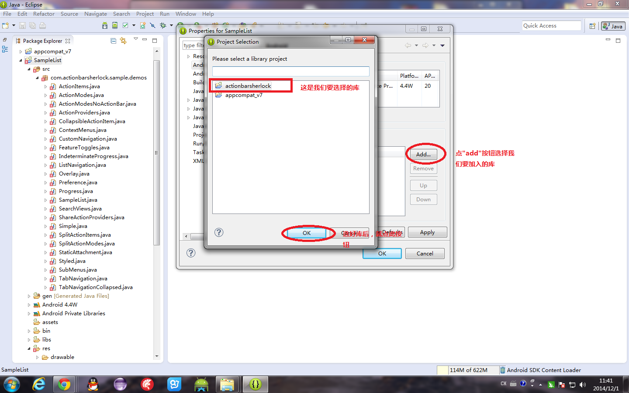Collapse the res folder node
The image size is (629, 393).
(29, 348)
